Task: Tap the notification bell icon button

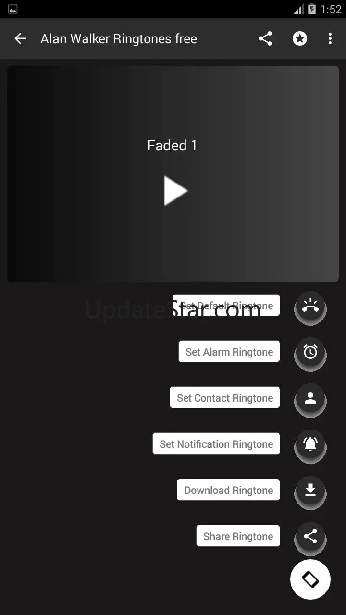Action: [x=310, y=444]
